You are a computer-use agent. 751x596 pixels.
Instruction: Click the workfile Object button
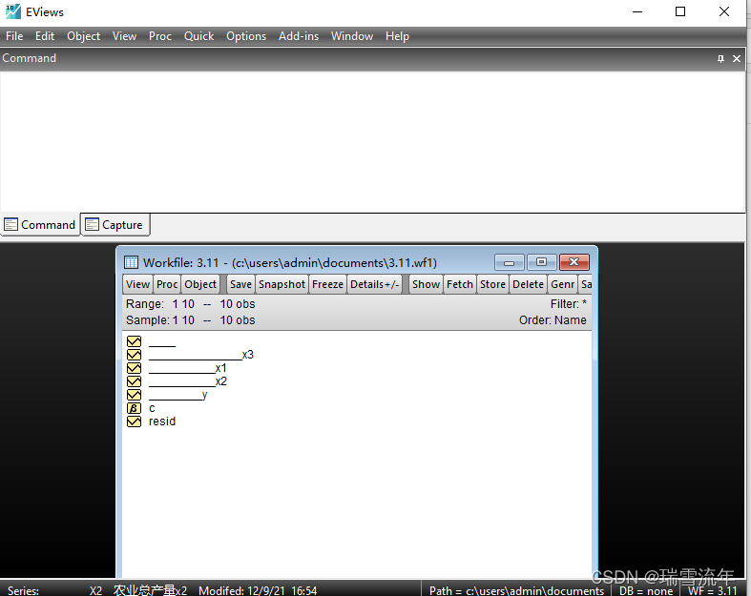click(x=200, y=284)
